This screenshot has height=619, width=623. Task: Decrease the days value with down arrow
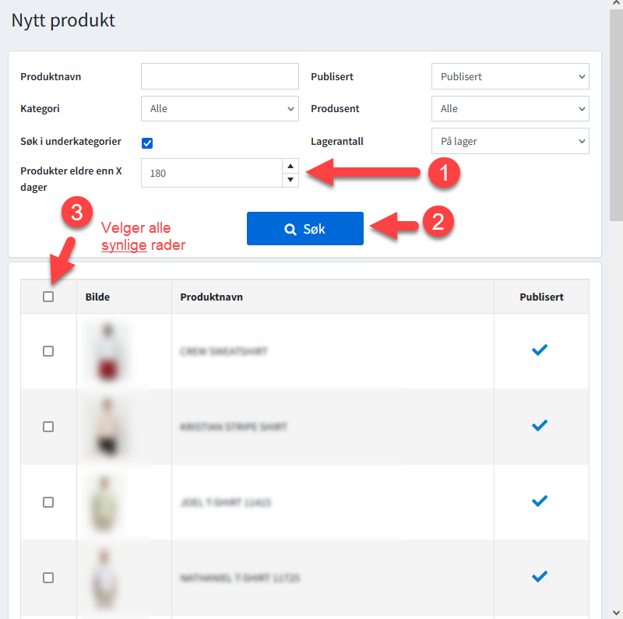pyautogui.click(x=290, y=180)
